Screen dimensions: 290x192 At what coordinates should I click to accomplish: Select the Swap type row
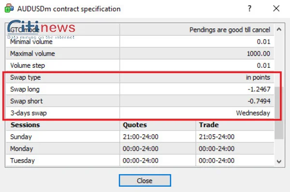pyautogui.click(x=140, y=77)
